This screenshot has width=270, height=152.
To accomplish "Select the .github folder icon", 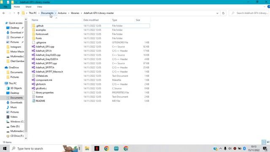I will (x=34, y=26).
